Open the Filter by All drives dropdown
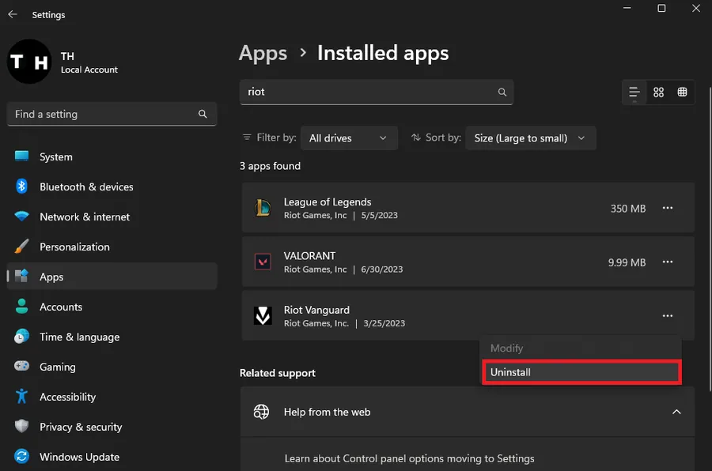The image size is (712, 471). 349,138
